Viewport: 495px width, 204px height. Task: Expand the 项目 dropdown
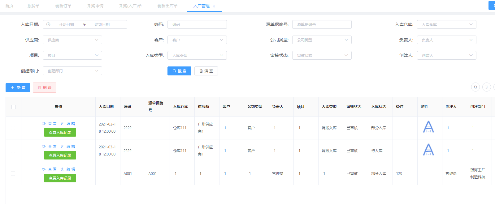point(72,55)
